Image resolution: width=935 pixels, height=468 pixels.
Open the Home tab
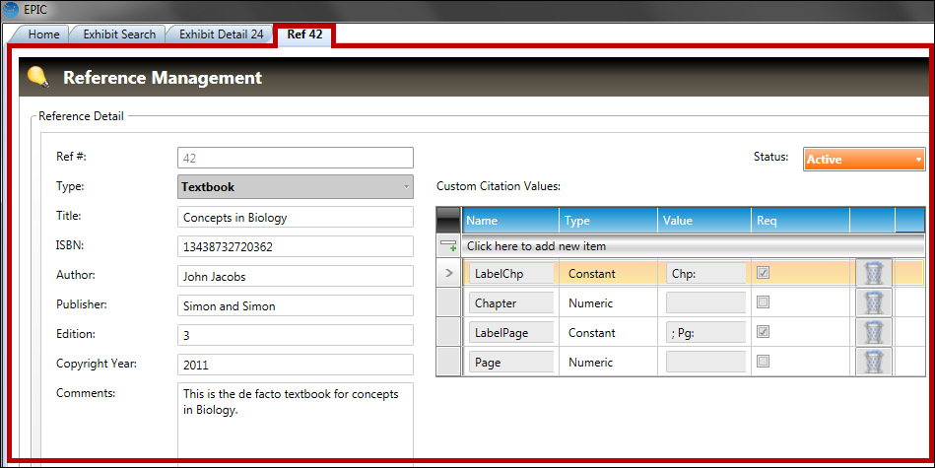click(43, 34)
